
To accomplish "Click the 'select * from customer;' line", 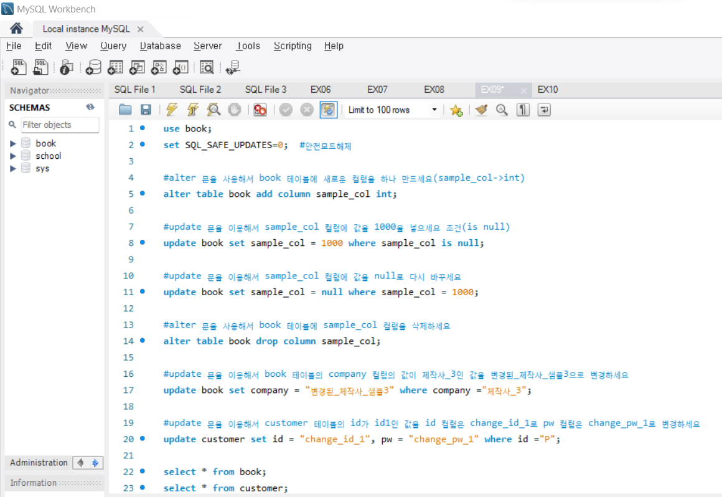I will (225, 488).
